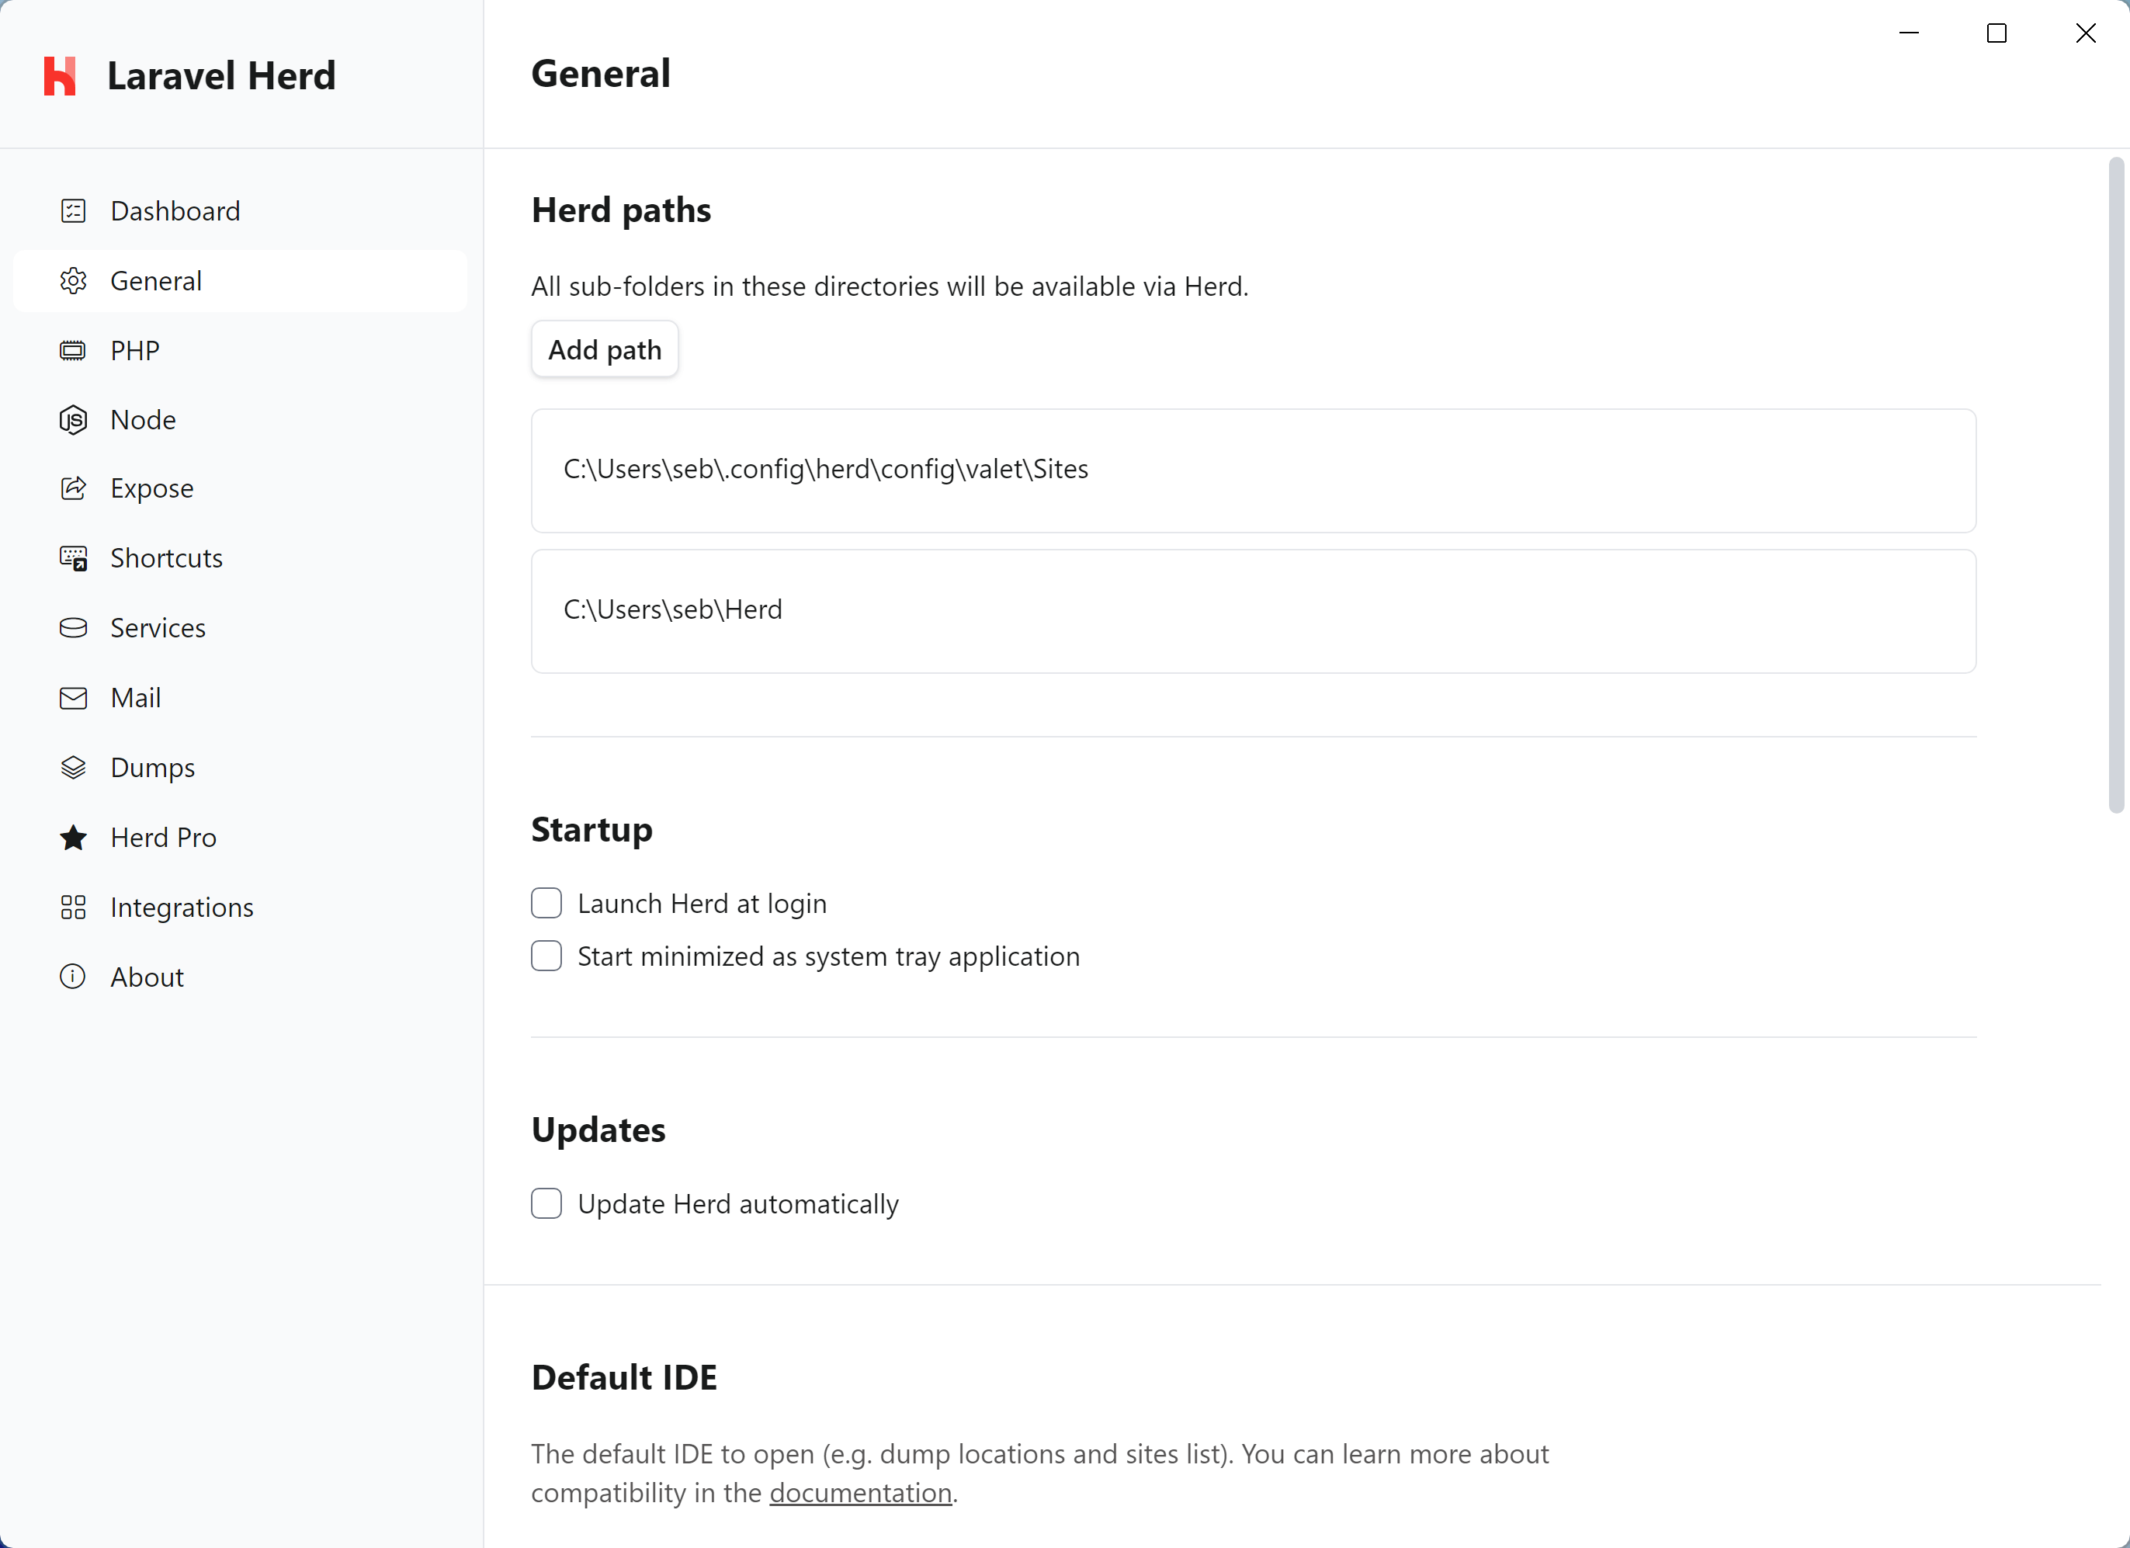The image size is (2130, 1548).
Task: Open the Dashboard panel icon
Action: tap(72, 210)
